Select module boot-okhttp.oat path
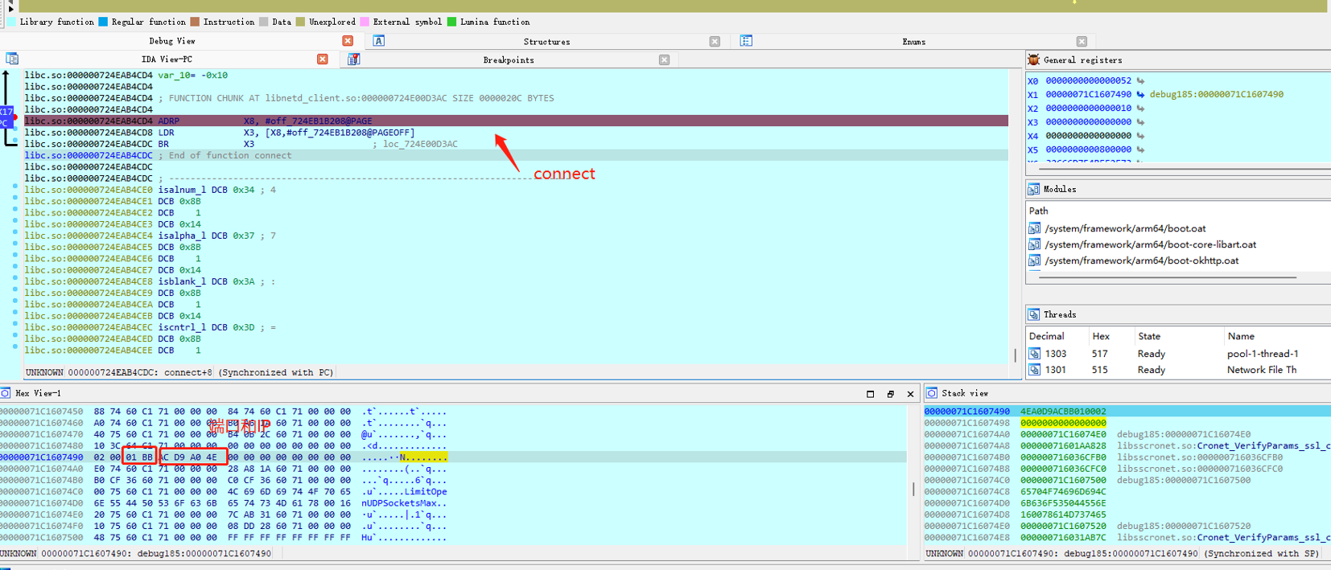 point(1141,260)
